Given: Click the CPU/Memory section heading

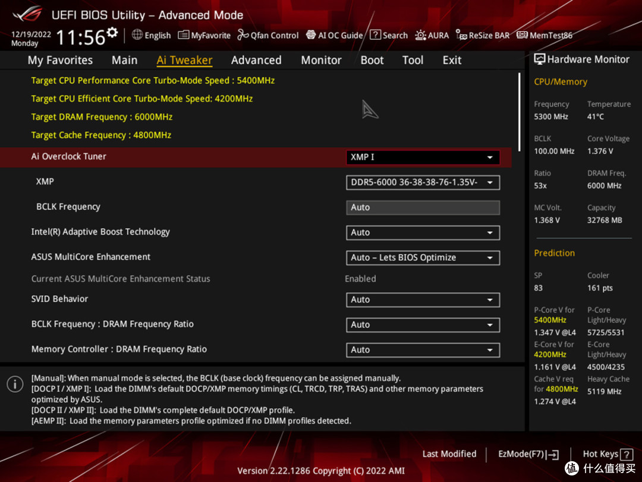Looking at the screenshot, I should 561,82.
